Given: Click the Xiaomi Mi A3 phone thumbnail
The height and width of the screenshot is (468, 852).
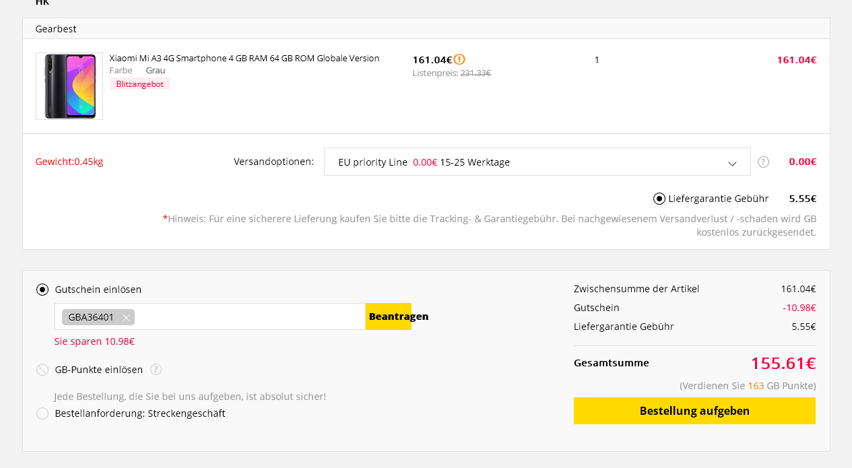Looking at the screenshot, I should pos(69,86).
